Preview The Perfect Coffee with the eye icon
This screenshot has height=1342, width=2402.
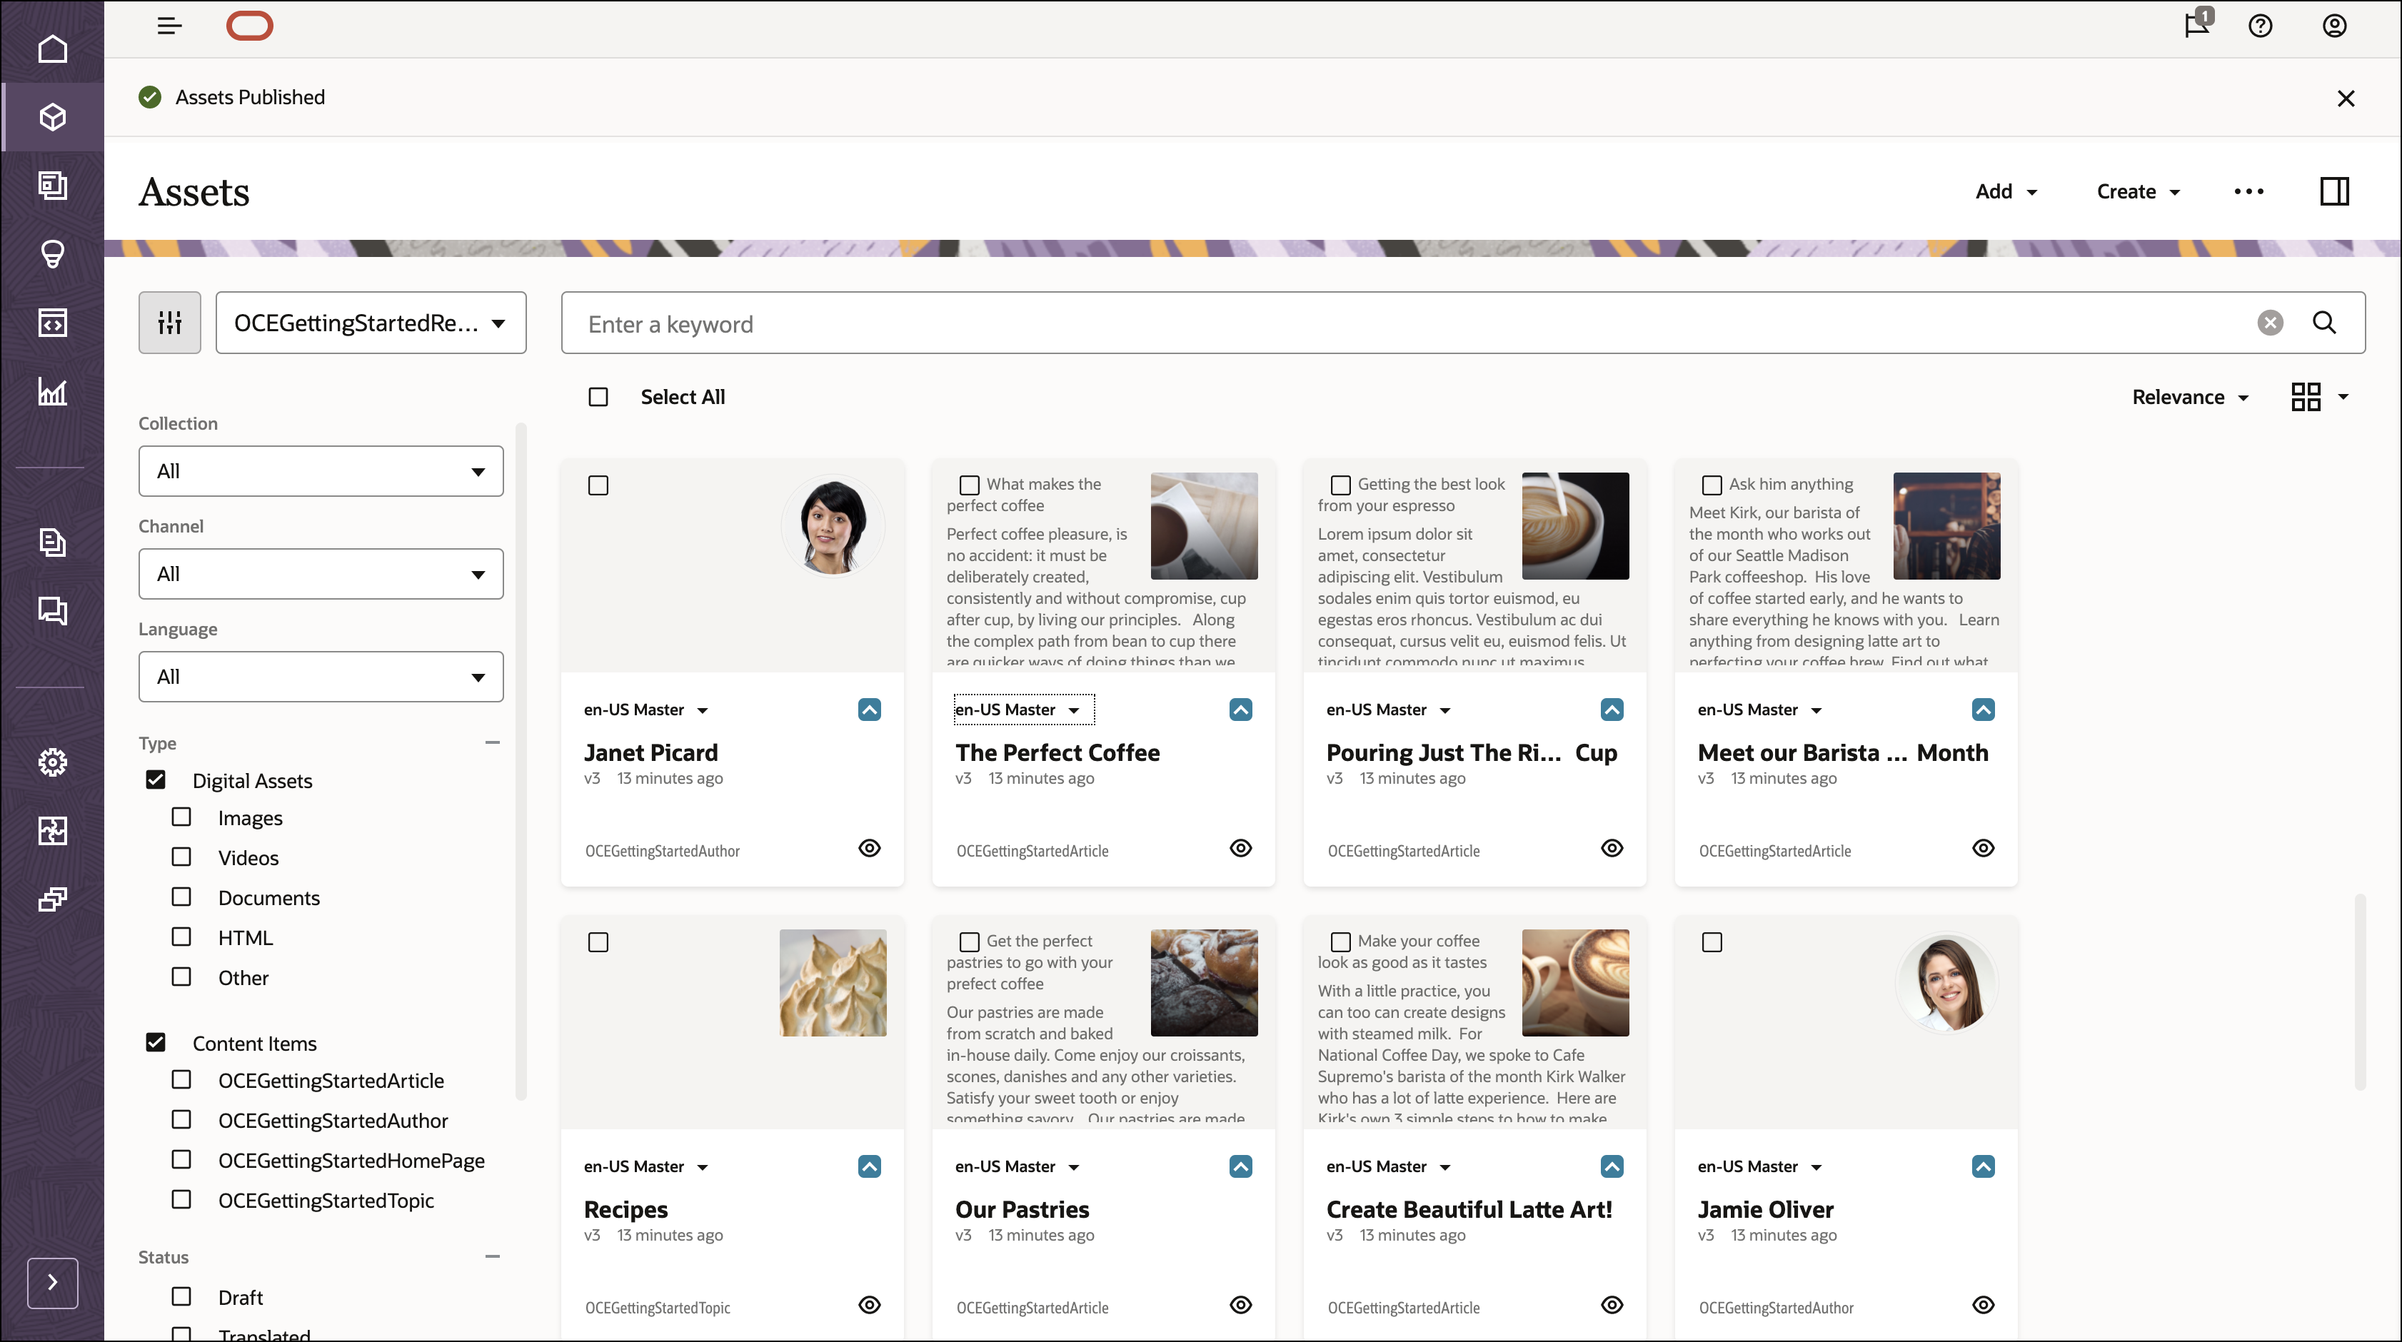click(x=1240, y=848)
